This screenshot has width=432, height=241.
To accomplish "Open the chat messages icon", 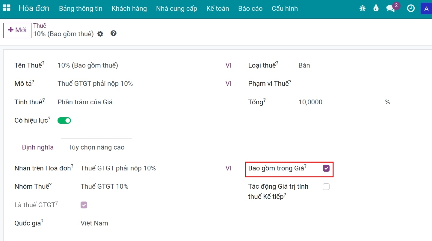I will [391, 8].
